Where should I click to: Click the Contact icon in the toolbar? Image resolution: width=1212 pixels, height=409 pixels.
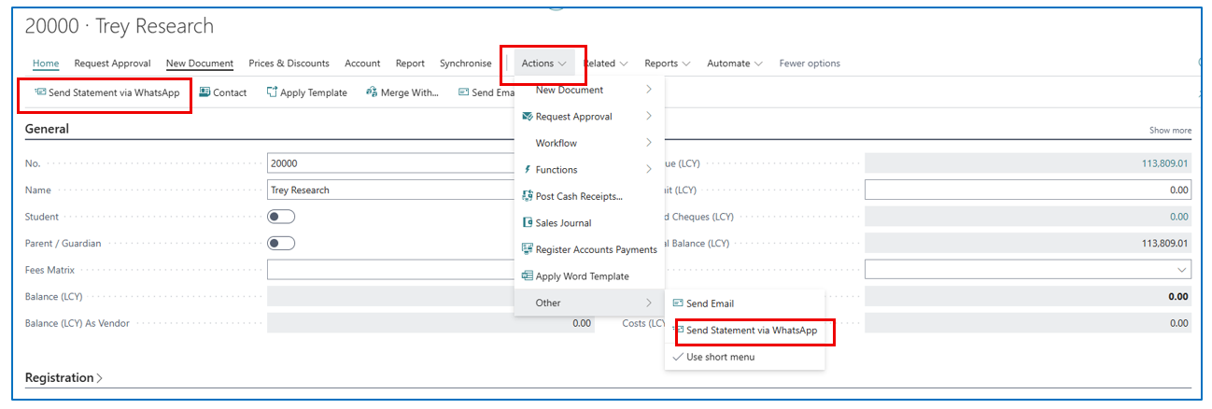[204, 92]
